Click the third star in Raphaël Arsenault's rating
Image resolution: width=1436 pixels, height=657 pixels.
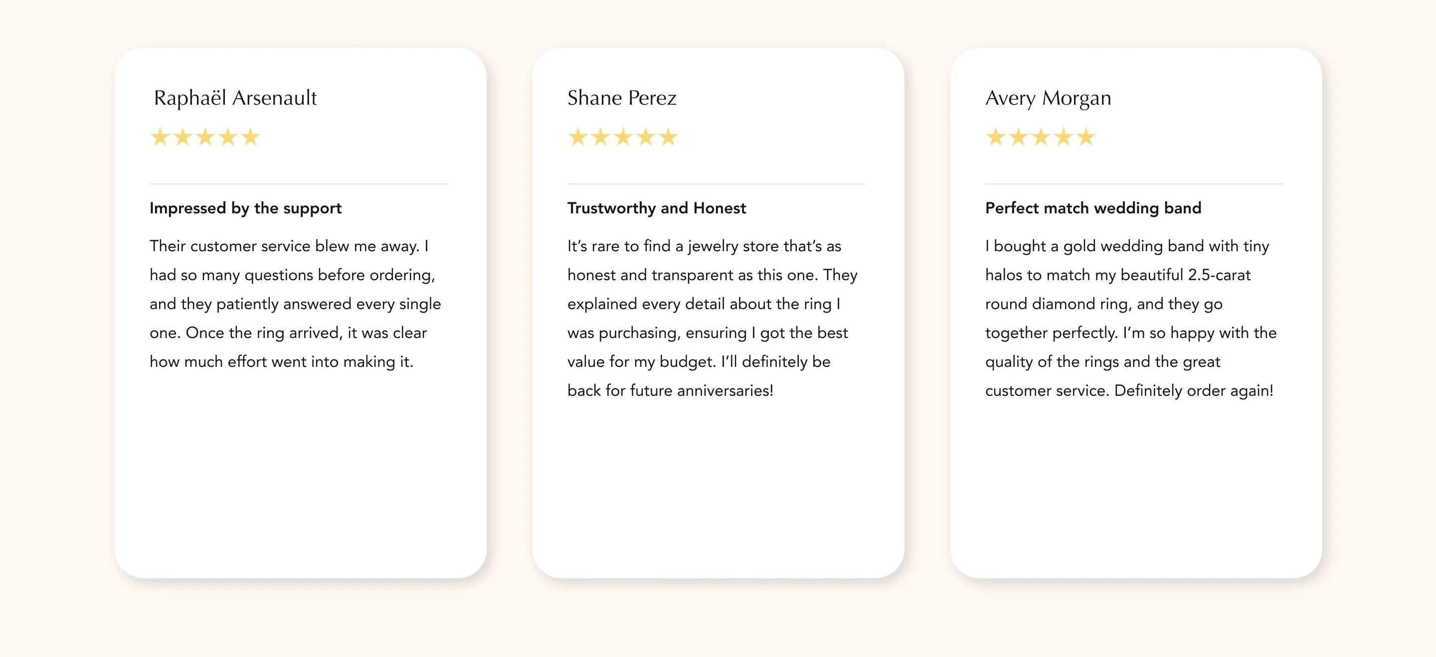[x=206, y=137]
